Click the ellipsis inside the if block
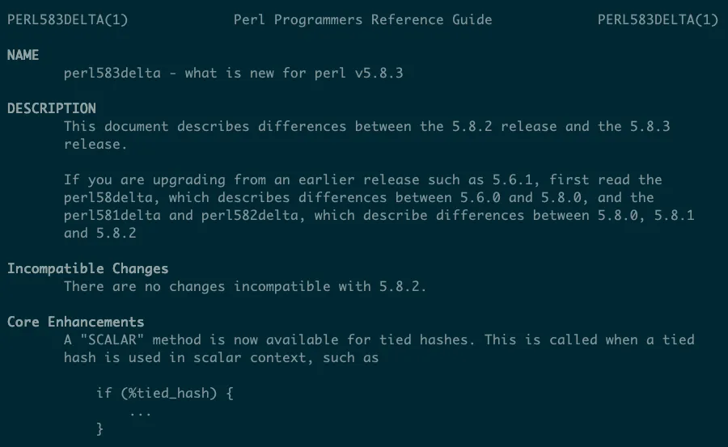 click(140, 411)
